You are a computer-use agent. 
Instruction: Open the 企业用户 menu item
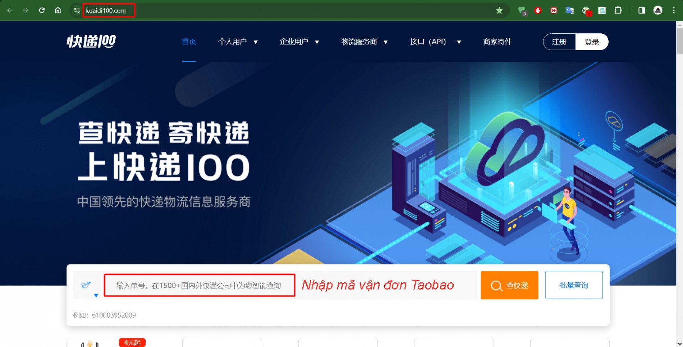tap(294, 42)
